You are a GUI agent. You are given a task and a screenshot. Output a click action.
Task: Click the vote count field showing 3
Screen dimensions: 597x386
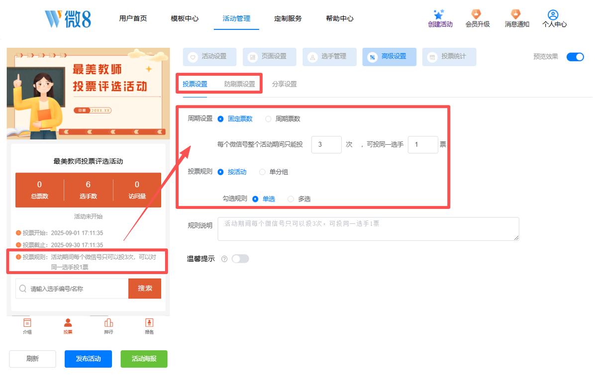(326, 145)
